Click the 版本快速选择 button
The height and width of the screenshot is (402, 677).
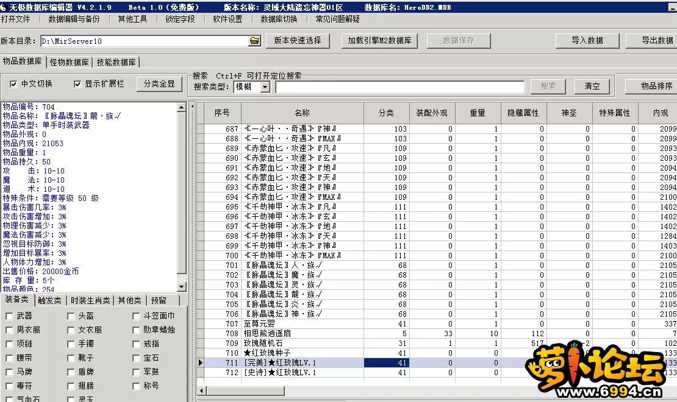pos(298,41)
